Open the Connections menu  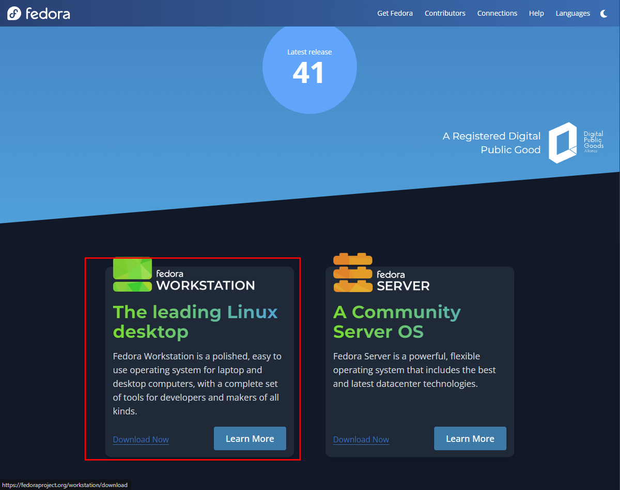tap(497, 13)
